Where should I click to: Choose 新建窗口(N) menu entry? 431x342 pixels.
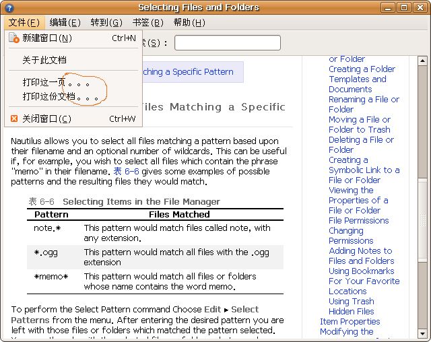click(x=73, y=38)
